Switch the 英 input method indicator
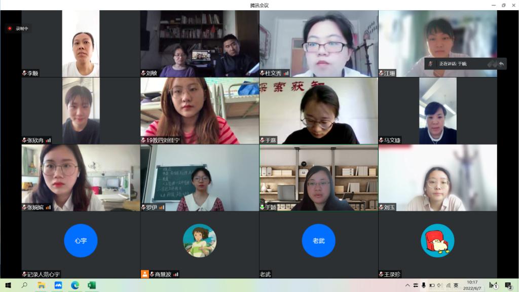519x292 pixels. (456, 285)
